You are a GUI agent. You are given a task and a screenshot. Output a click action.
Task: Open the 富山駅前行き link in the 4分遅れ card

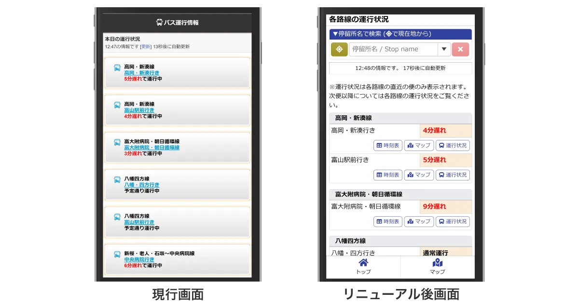pos(139,110)
